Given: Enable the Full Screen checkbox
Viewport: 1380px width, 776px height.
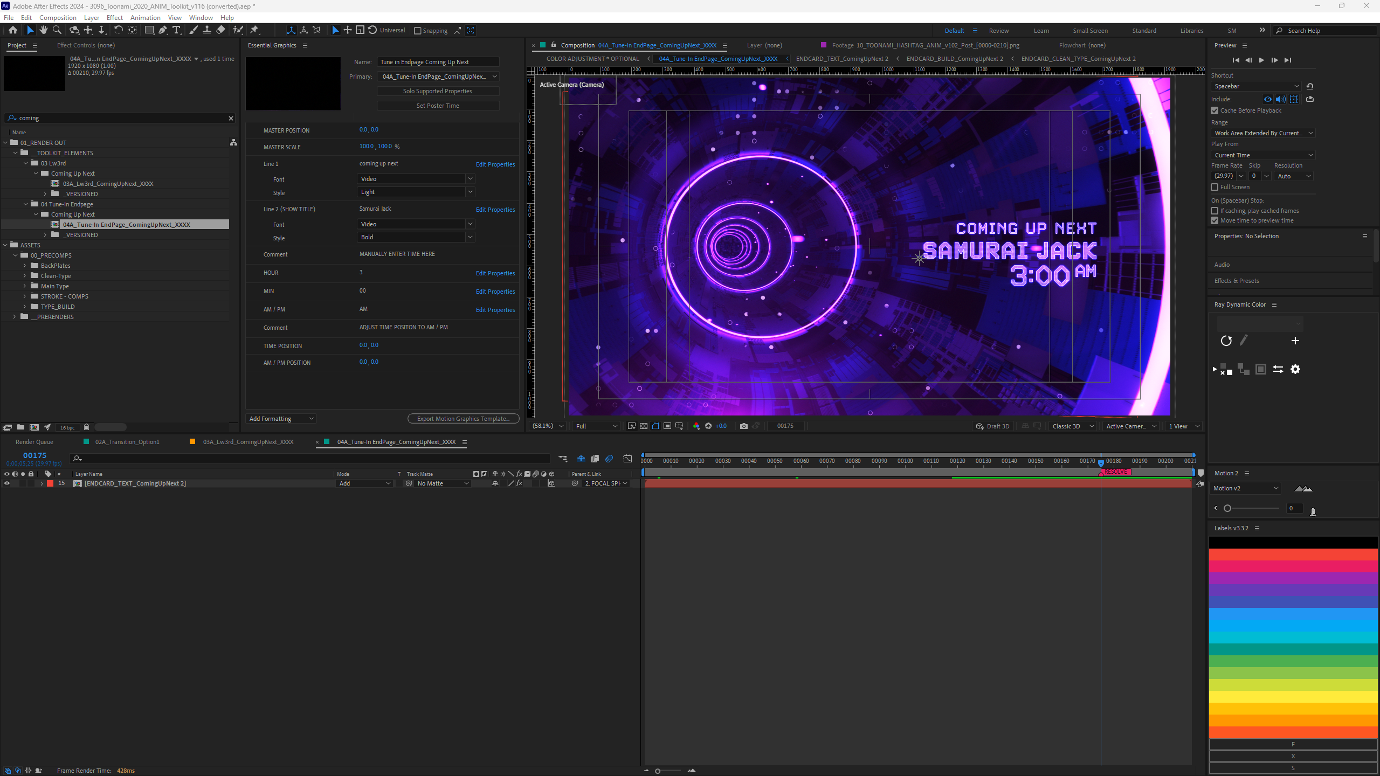Looking at the screenshot, I should pyautogui.click(x=1215, y=187).
